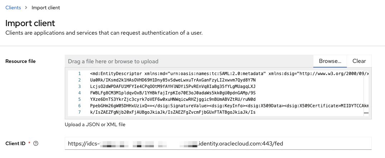Select line number 7 in editor gutter
The width and height of the screenshot is (385, 158).
click(79, 112)
